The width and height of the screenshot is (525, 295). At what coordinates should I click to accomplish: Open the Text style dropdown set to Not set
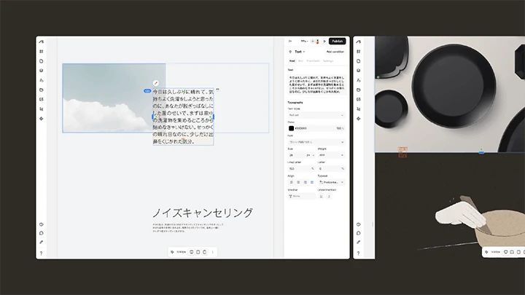(316, 115)
